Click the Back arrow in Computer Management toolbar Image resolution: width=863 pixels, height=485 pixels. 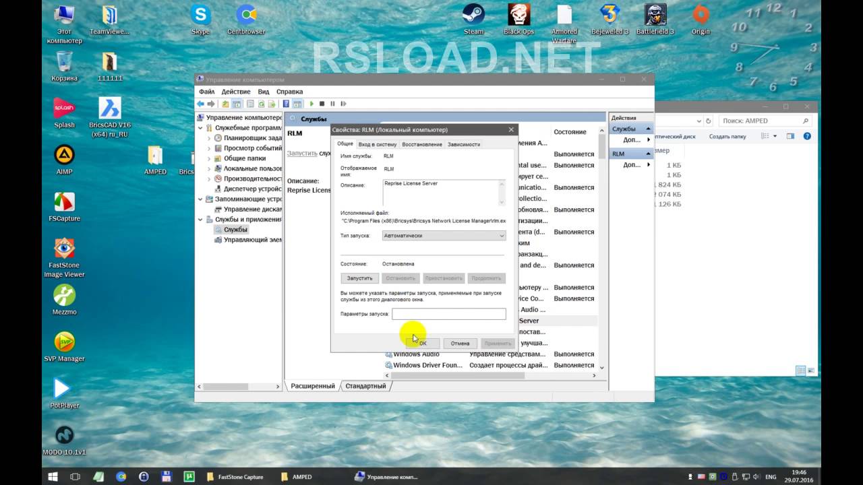pos(200,104)
